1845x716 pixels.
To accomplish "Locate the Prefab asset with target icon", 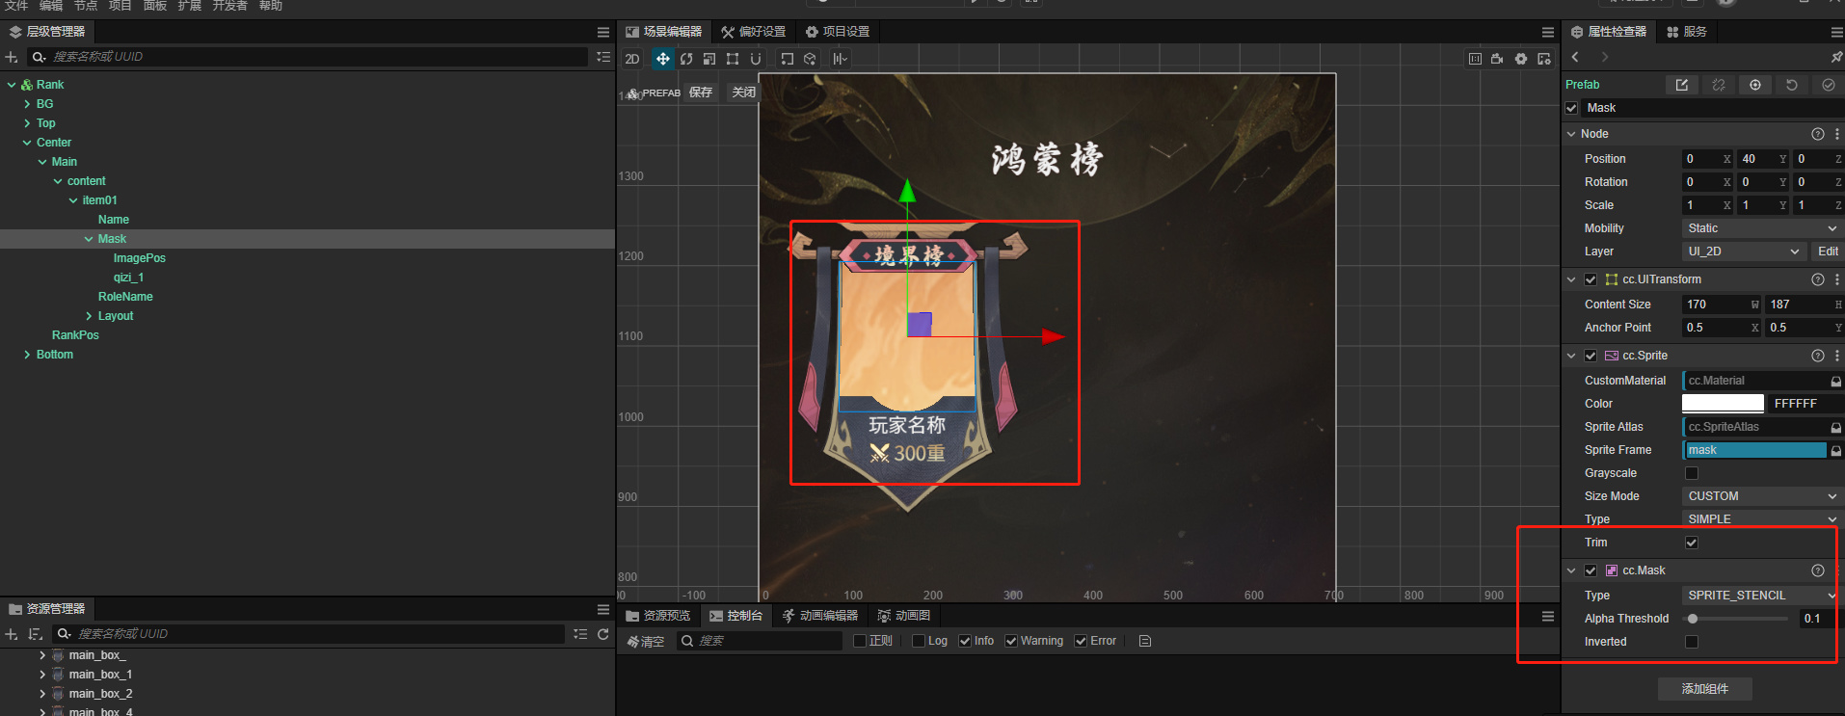I will tap(1755, 85).
